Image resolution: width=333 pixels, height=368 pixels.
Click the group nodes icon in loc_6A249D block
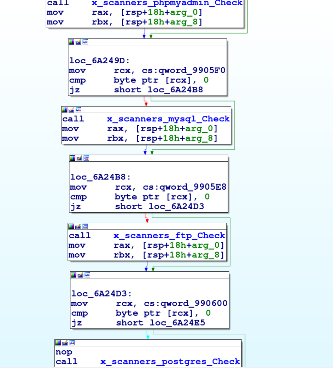(85, 42)
